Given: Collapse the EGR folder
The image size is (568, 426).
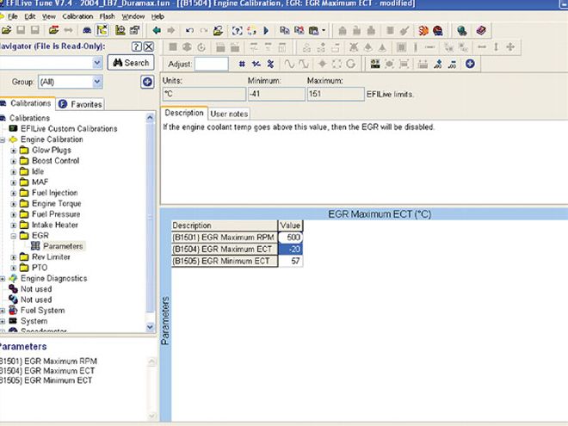Looking at the screenshot, I should pyautogui.click(x=14, y=236).
